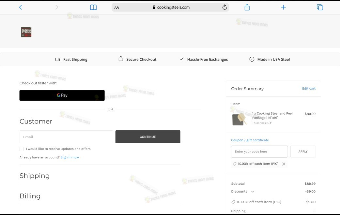Tap the AA reader text-size control
340x215 pixels.
[x=116, y=7]
